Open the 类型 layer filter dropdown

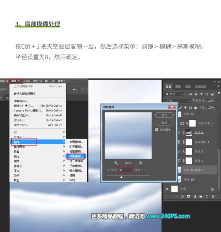174,94
